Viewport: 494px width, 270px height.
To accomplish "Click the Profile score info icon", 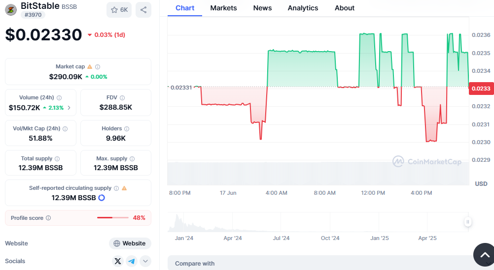I will pyautogui.click(x=48, y=218).
